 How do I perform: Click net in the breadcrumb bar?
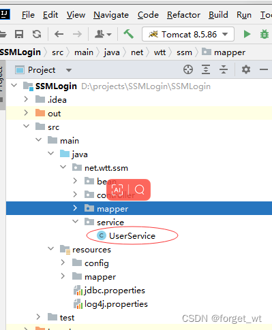[137, 52]
